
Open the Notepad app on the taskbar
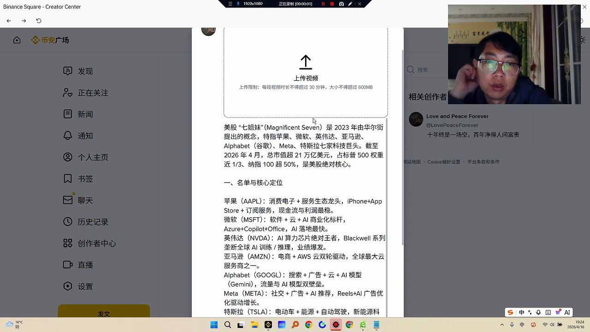click(377, 325)
